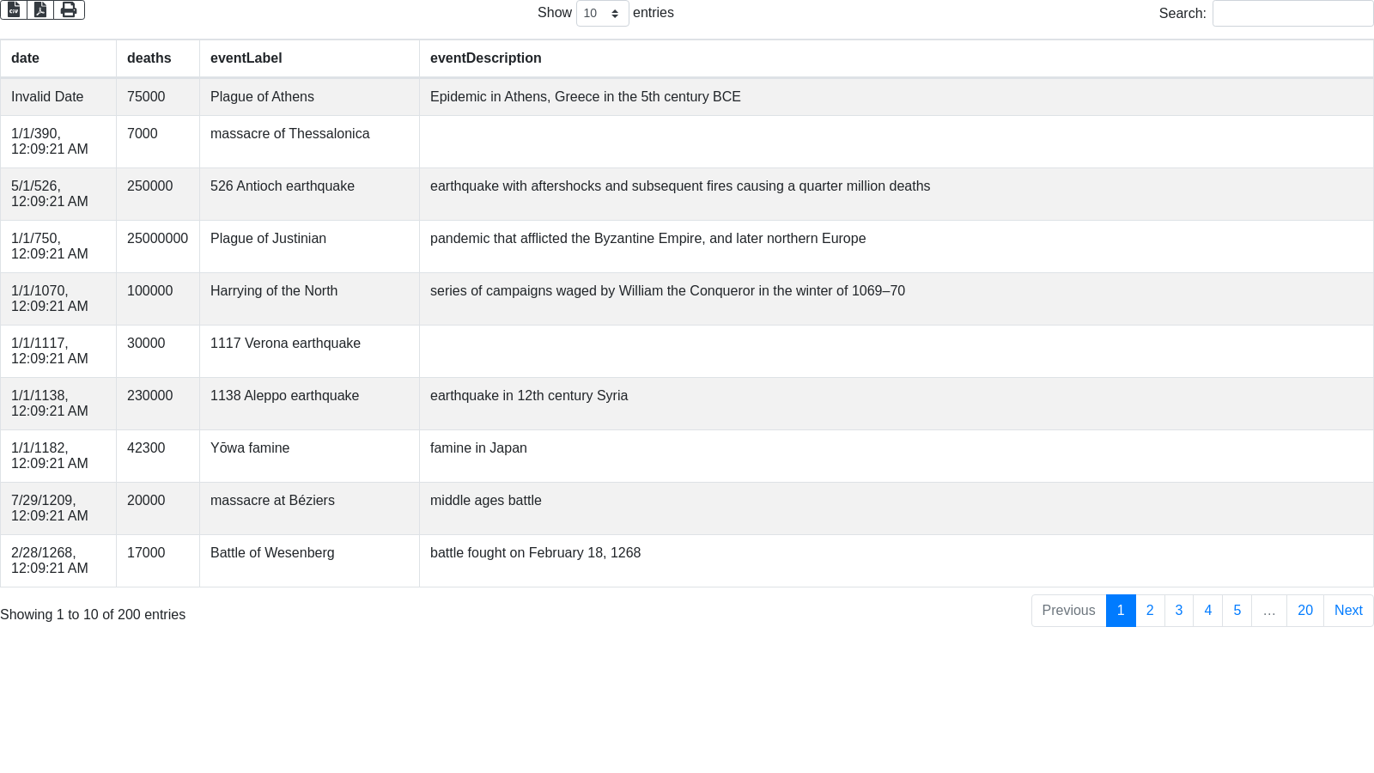Navigate to page 5
Viewport: 1374px width, 773px height.
pyautogui.click(x=1237, y=611)
